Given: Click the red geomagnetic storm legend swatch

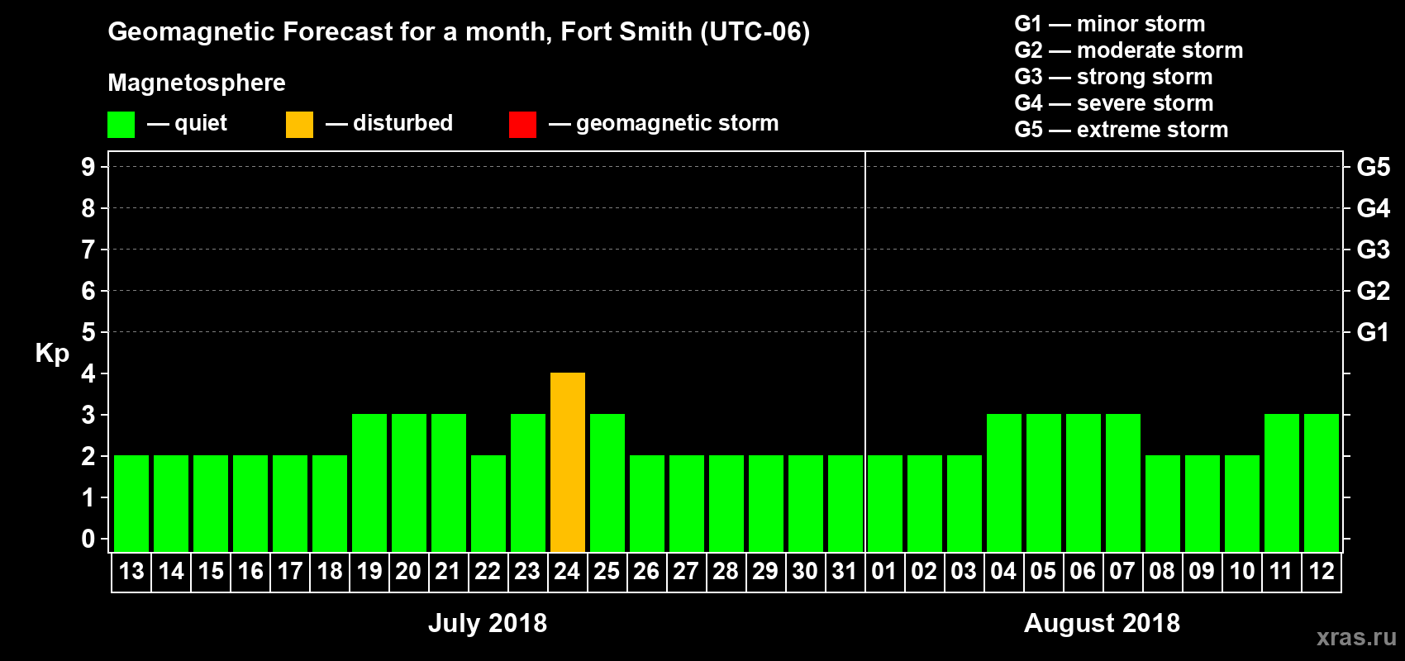Looking at the screenshot, I should [522, 125].
